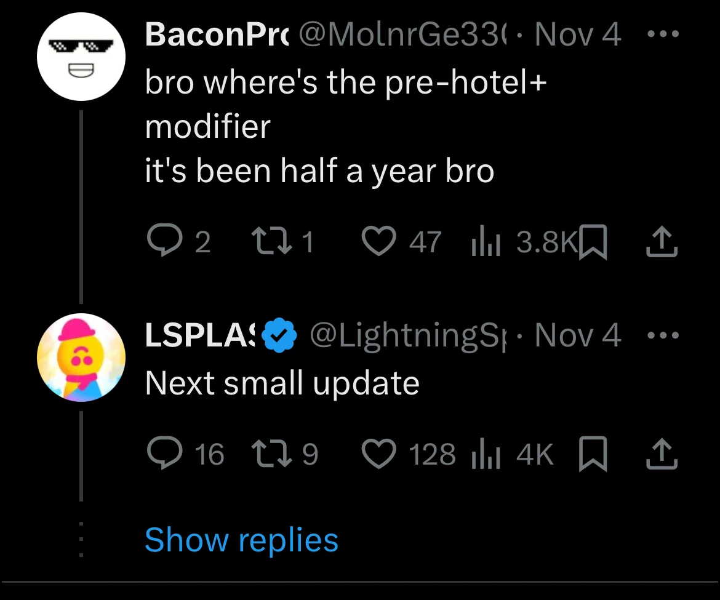Like BaconPro's tweet with 47 likes
This screenshot has height=600, width=720.
[377, 241]
